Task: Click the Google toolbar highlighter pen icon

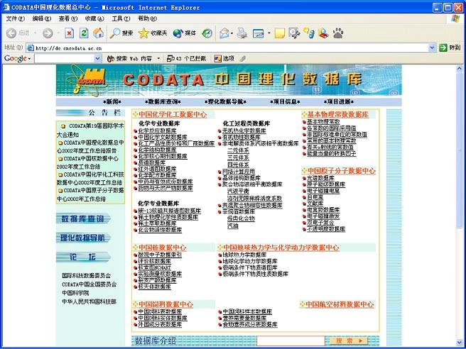Action: pos(243,58)
